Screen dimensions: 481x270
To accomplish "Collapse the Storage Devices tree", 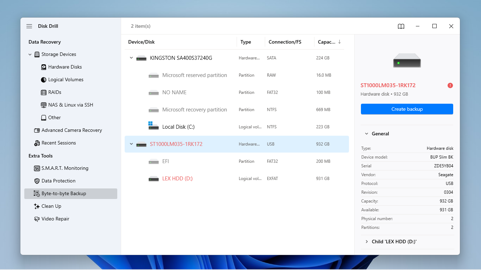I will [x=30, y=54].
